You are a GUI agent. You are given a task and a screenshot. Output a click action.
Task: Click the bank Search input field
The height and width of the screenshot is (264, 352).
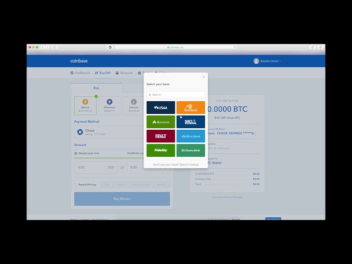176,95
